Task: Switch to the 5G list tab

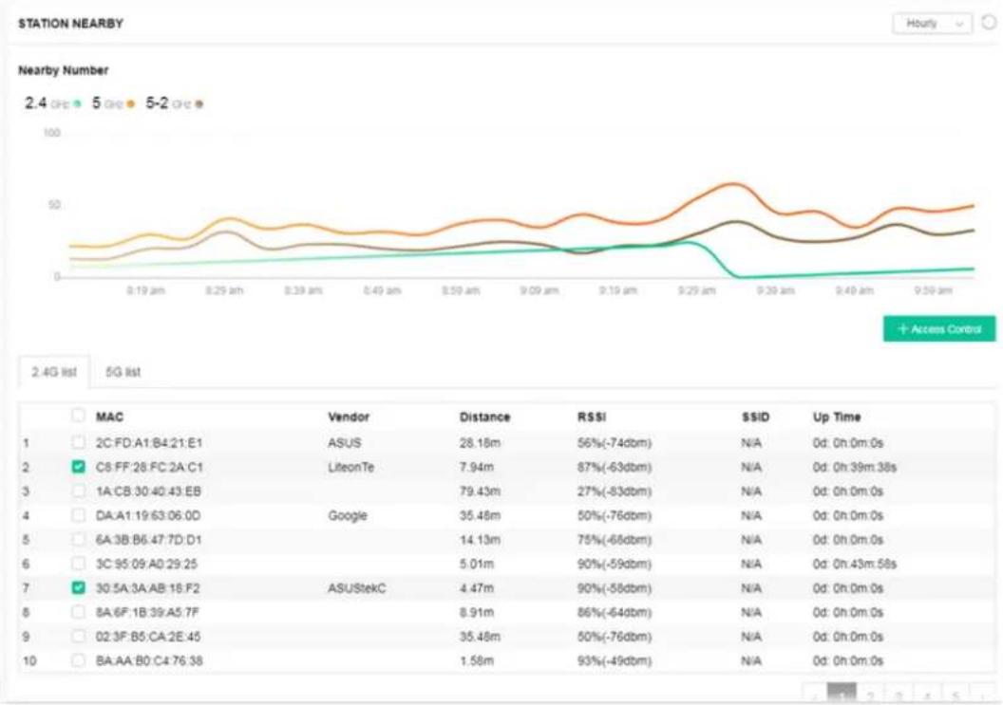Action: click(x=123, y=372)
